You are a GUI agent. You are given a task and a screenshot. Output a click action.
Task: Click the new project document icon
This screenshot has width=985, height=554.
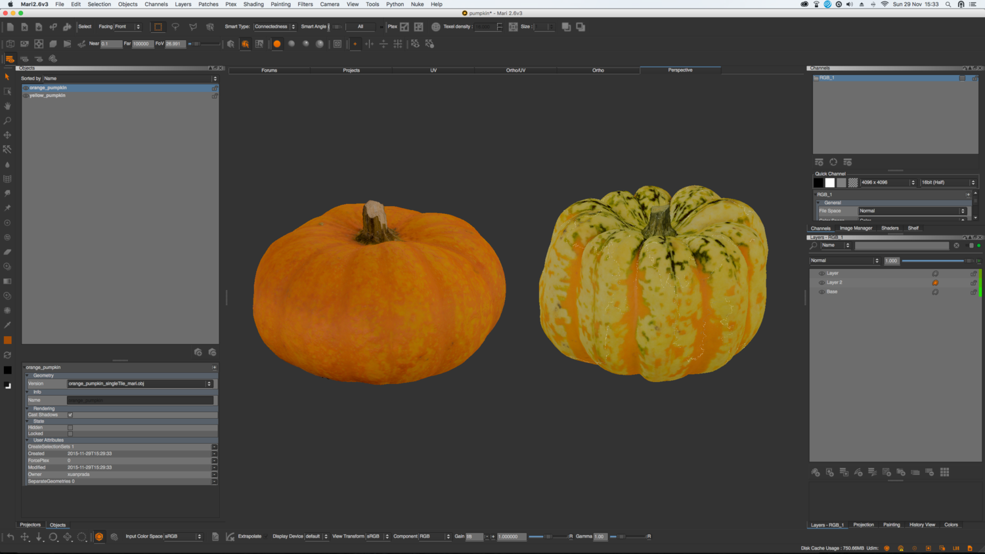point(10,27)
